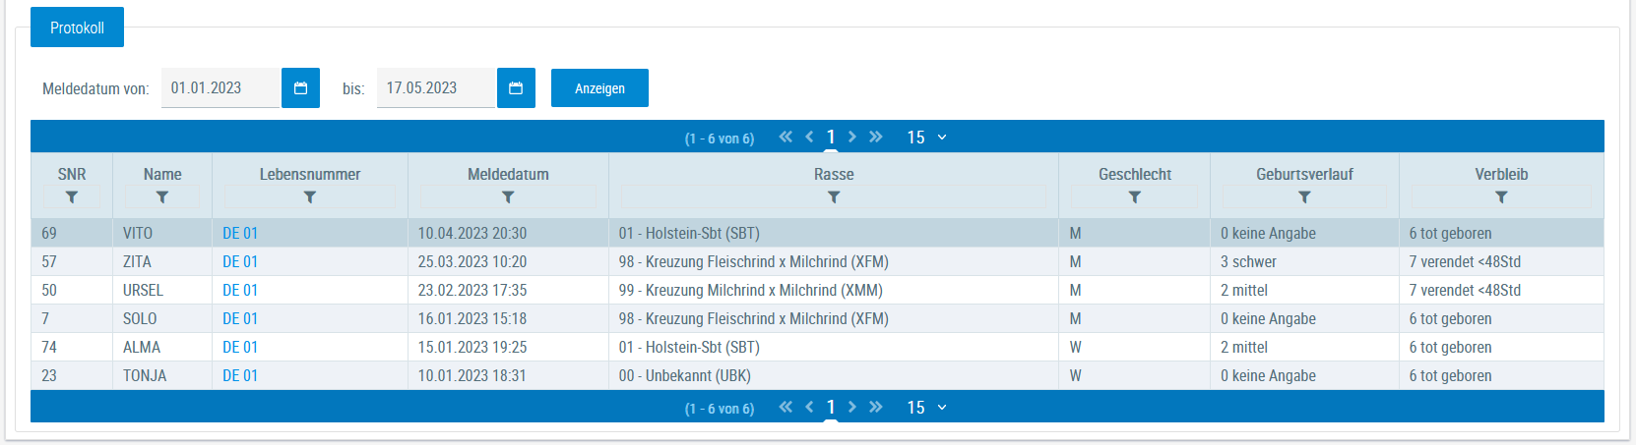Focus the Meldedatum von date field
Image resolution: width=1636 pixels, height=445 pixels.
220,88
